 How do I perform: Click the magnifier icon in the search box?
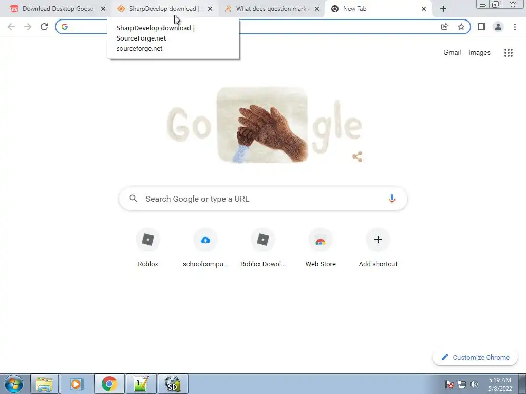click(x=133, y=199)
